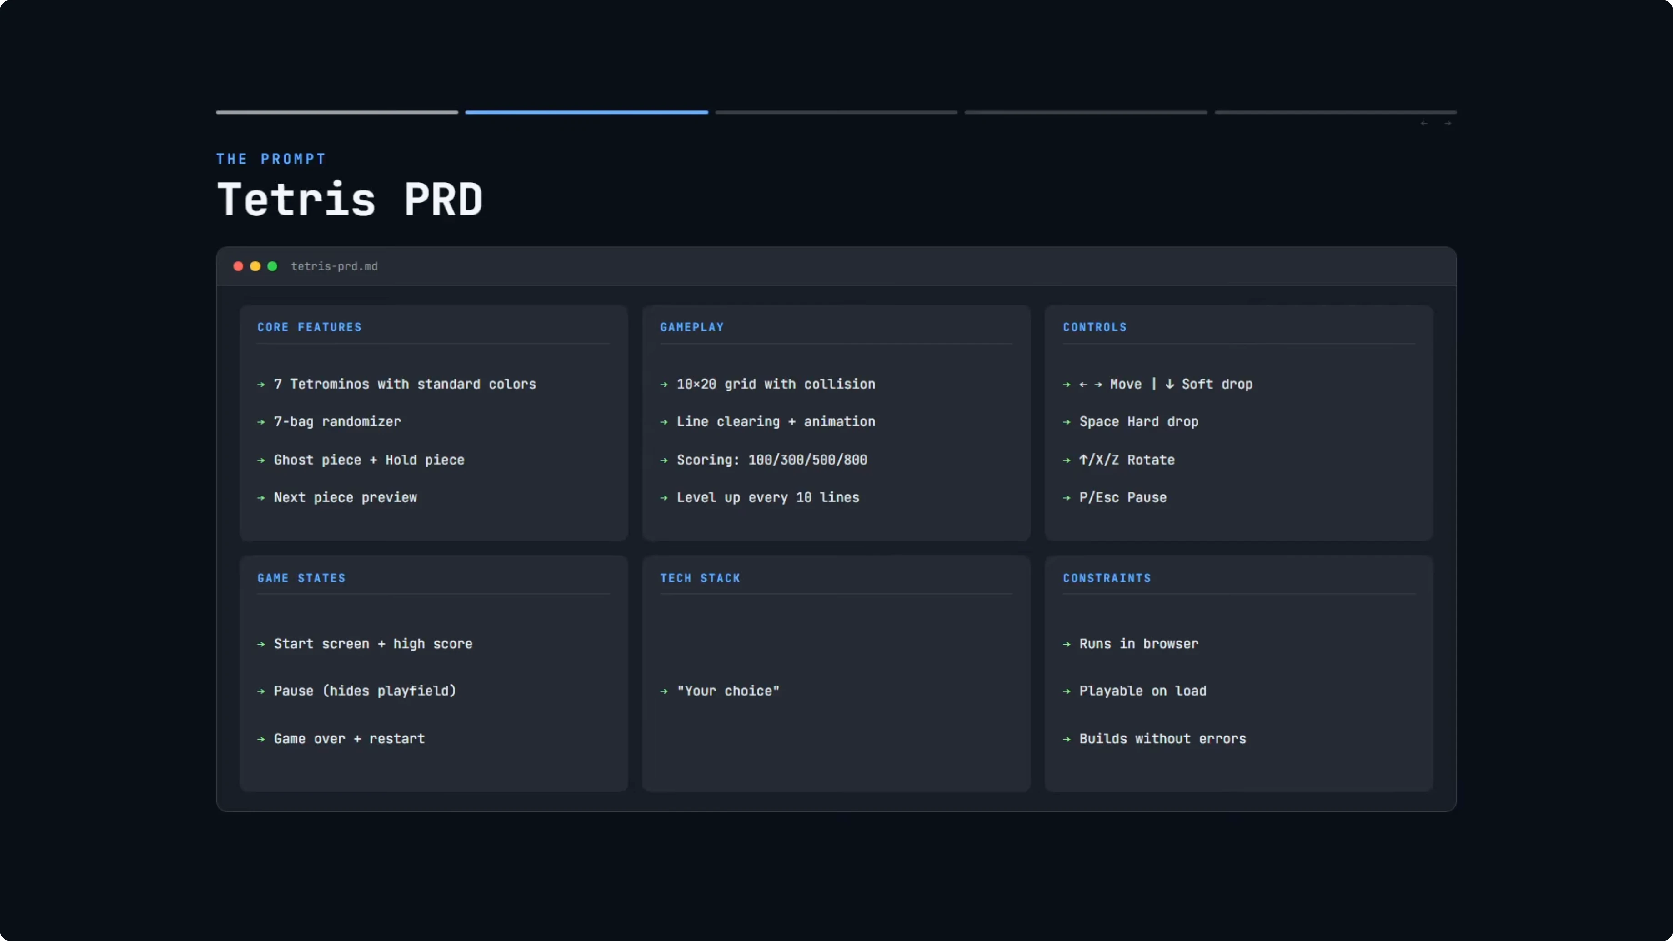Viewport: 1673px width, 941px height.
Task: Click the GAMEPLAY card heading
Action: click(691, 327)
